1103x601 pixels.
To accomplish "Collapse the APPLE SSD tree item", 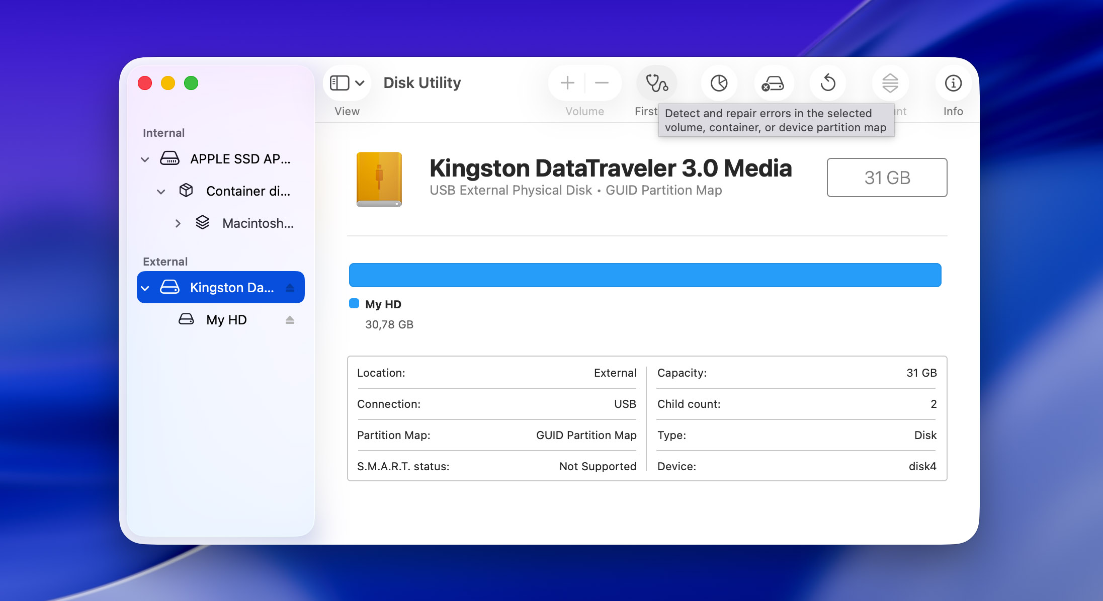I will coord(145,159).
